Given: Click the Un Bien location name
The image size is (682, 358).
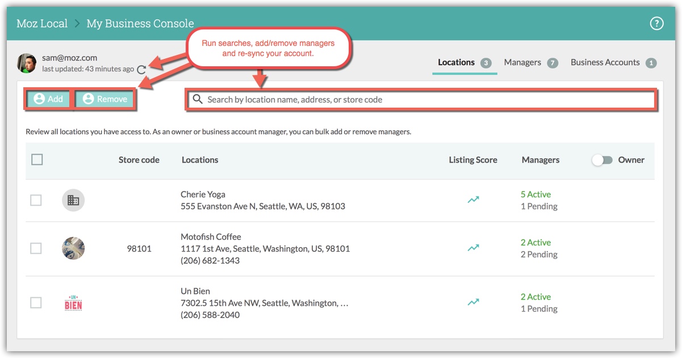Looking at the screenshot, I should coord(195,291).
